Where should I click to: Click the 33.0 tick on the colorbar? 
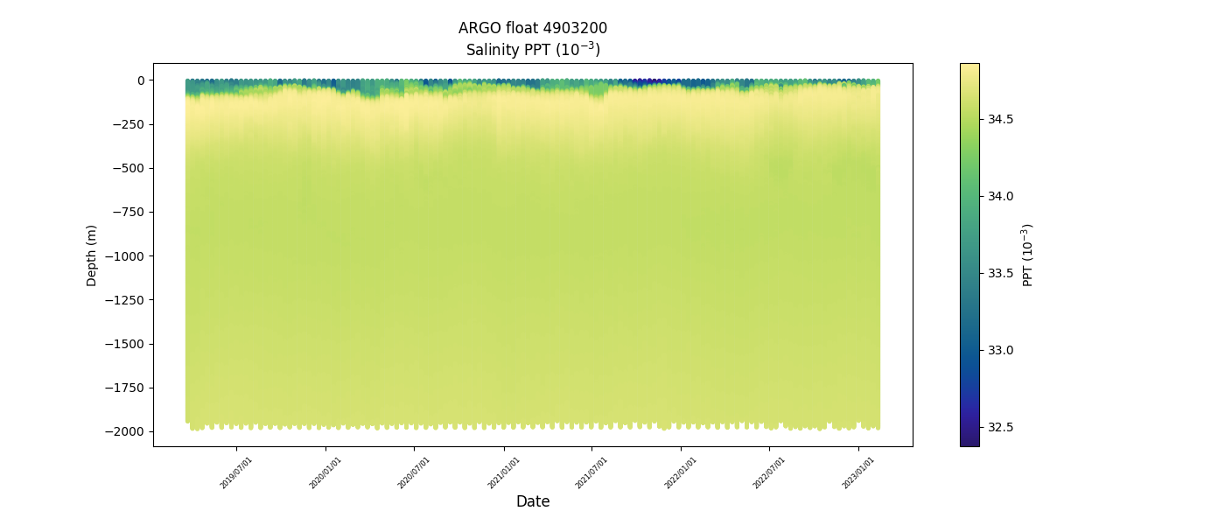click(1000, 350)
